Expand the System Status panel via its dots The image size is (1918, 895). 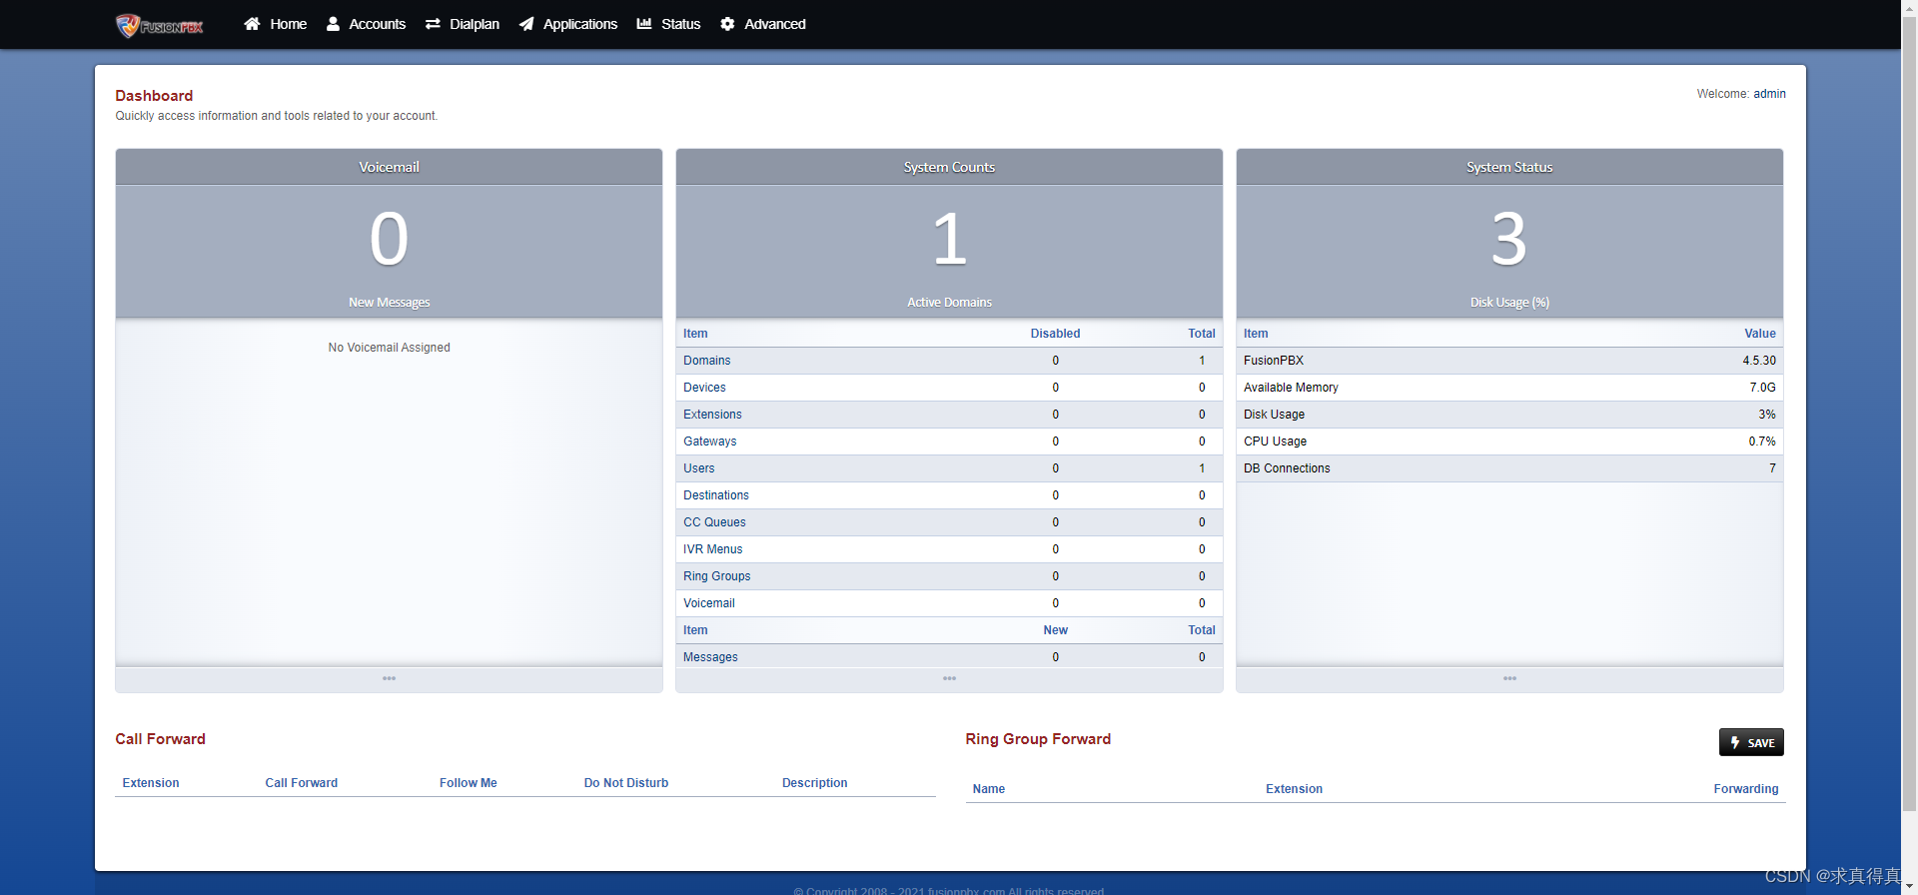pos(1509,679)
